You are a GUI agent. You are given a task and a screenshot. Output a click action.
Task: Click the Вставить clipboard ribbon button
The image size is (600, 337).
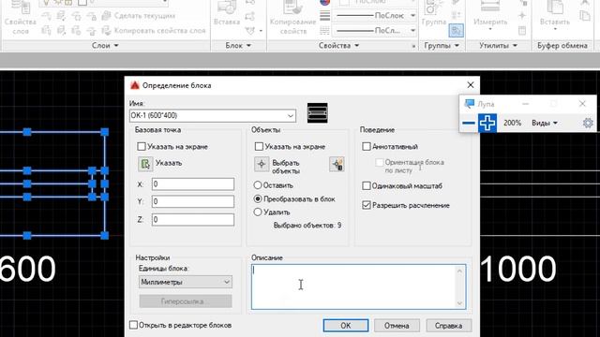pyautogui.click(x=554, y=16)
